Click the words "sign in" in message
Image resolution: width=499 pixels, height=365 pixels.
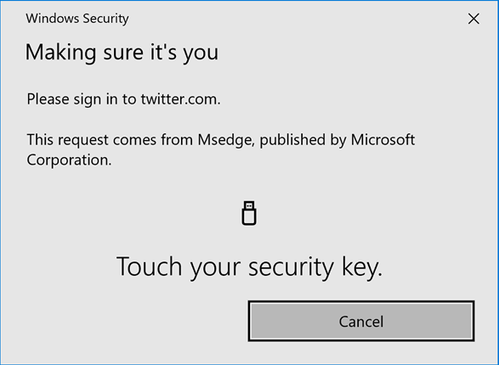point(96,100)
